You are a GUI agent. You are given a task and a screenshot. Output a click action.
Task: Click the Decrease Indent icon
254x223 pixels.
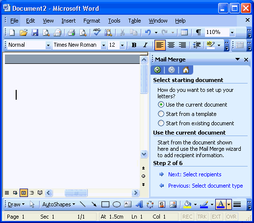tap(197, 45)
